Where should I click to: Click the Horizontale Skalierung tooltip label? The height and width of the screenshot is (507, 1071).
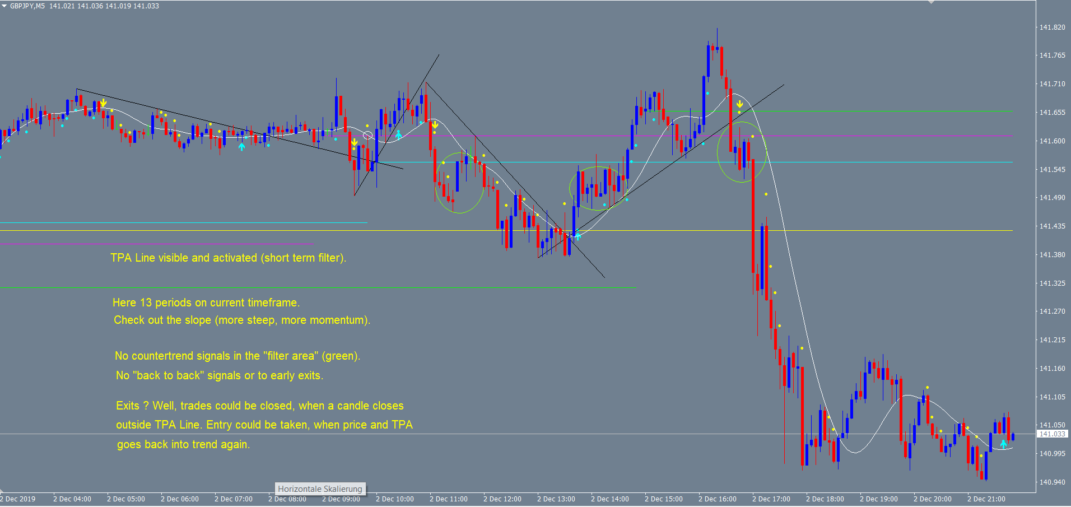320,489
